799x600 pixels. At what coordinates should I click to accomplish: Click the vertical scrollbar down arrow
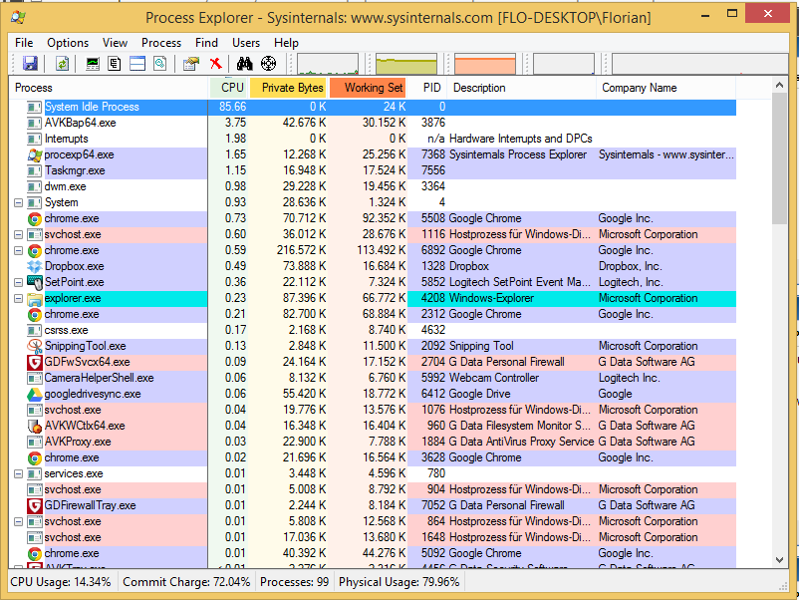tap(780, 560)
